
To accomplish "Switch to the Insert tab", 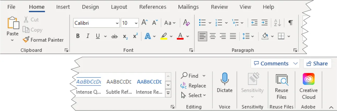I will [x=63, y=7].
